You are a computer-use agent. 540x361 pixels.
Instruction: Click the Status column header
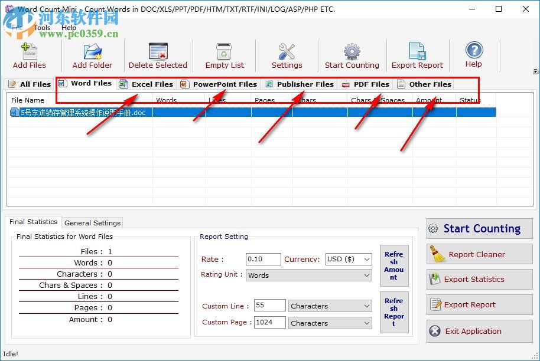476,100
